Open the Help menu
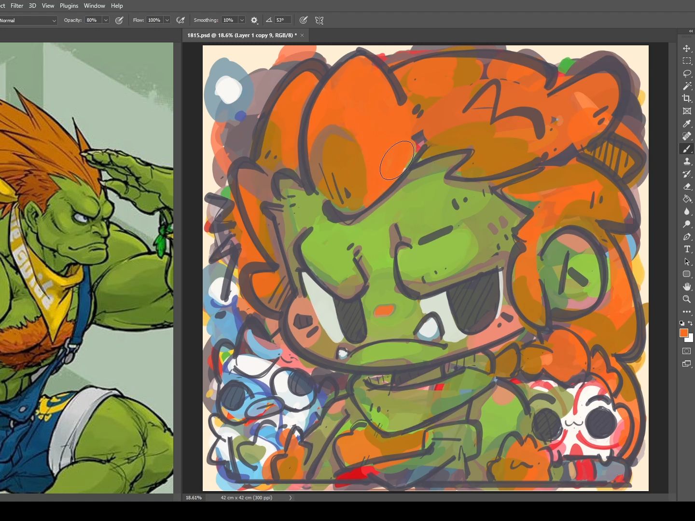The image size is (695, 521). coord(117,6)
